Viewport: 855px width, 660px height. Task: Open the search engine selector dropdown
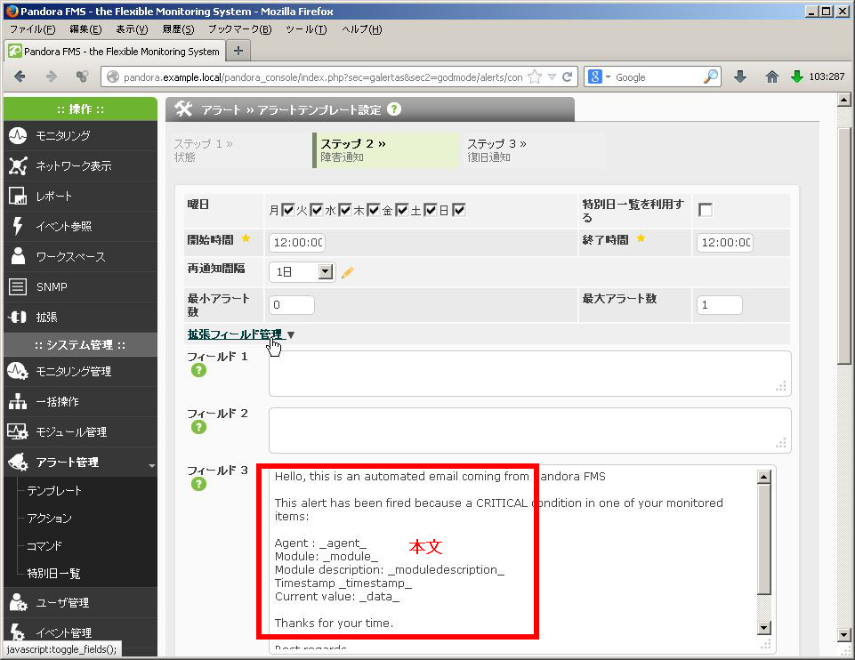(600, 76)
